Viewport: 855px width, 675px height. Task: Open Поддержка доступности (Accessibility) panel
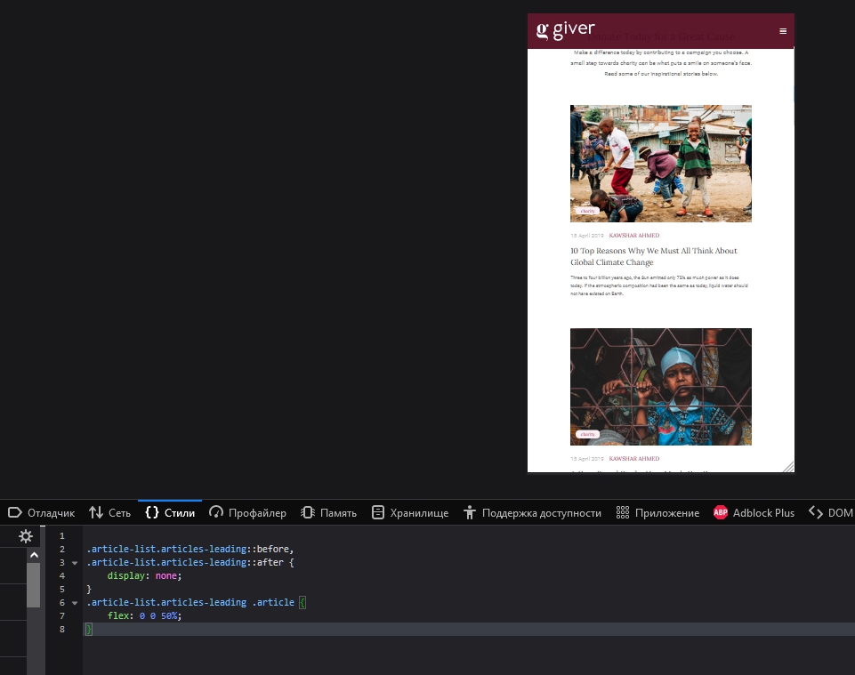(532, 513)
